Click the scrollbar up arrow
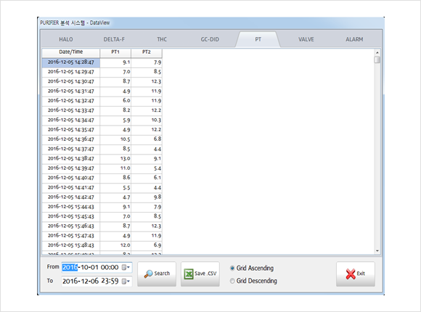Image resolution: width=421 pixels, height=312 pixels. pyautogui.click(x=377, y=53)
